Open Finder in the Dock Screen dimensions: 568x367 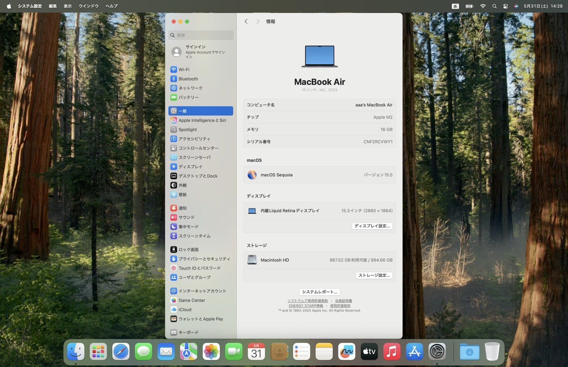coord(76,352)
